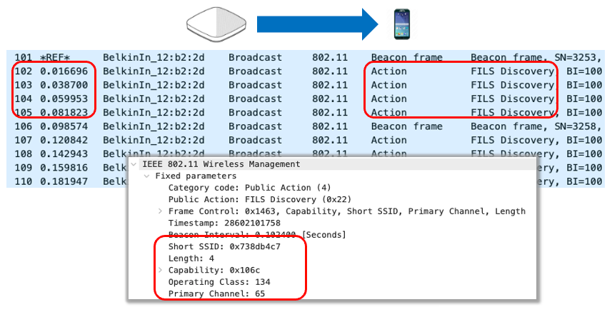Click Action type cell in packet 103
This screenshot has height=312, width=612.
(388, 85)
